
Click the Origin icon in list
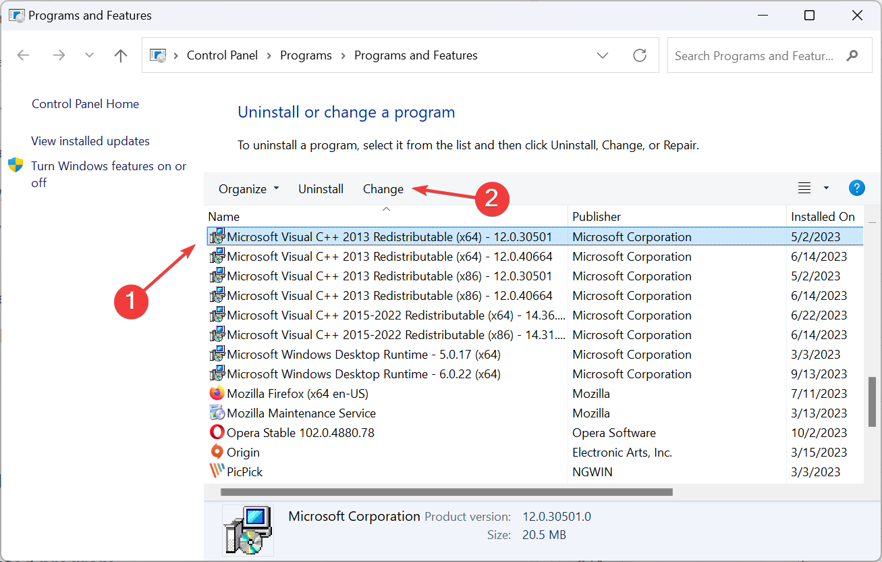(217, 453)
